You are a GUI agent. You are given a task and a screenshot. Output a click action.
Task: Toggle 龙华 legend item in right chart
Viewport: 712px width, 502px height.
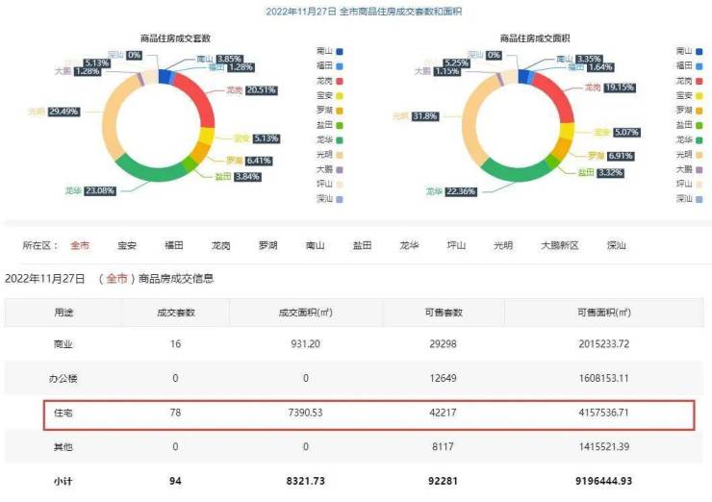[x=690, y=140]
